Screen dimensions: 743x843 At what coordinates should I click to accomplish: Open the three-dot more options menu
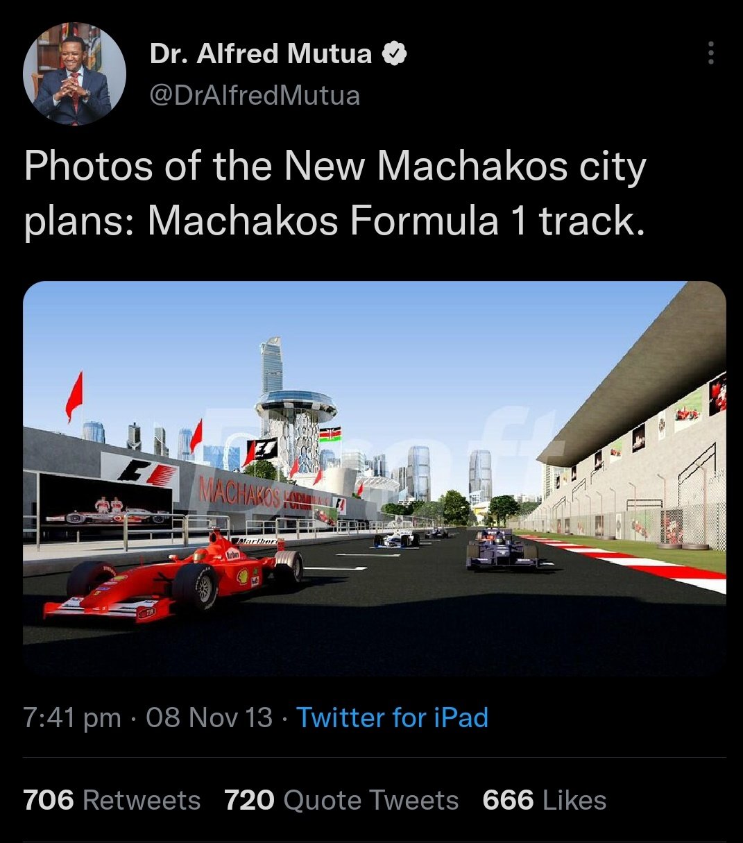(710, 53)
